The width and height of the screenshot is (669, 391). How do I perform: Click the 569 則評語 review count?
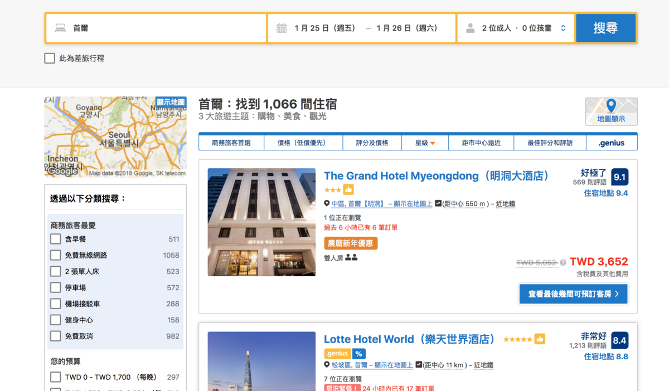coord(590,182)
